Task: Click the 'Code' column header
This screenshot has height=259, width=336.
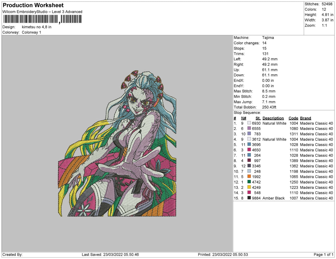Action: point(293,118)
